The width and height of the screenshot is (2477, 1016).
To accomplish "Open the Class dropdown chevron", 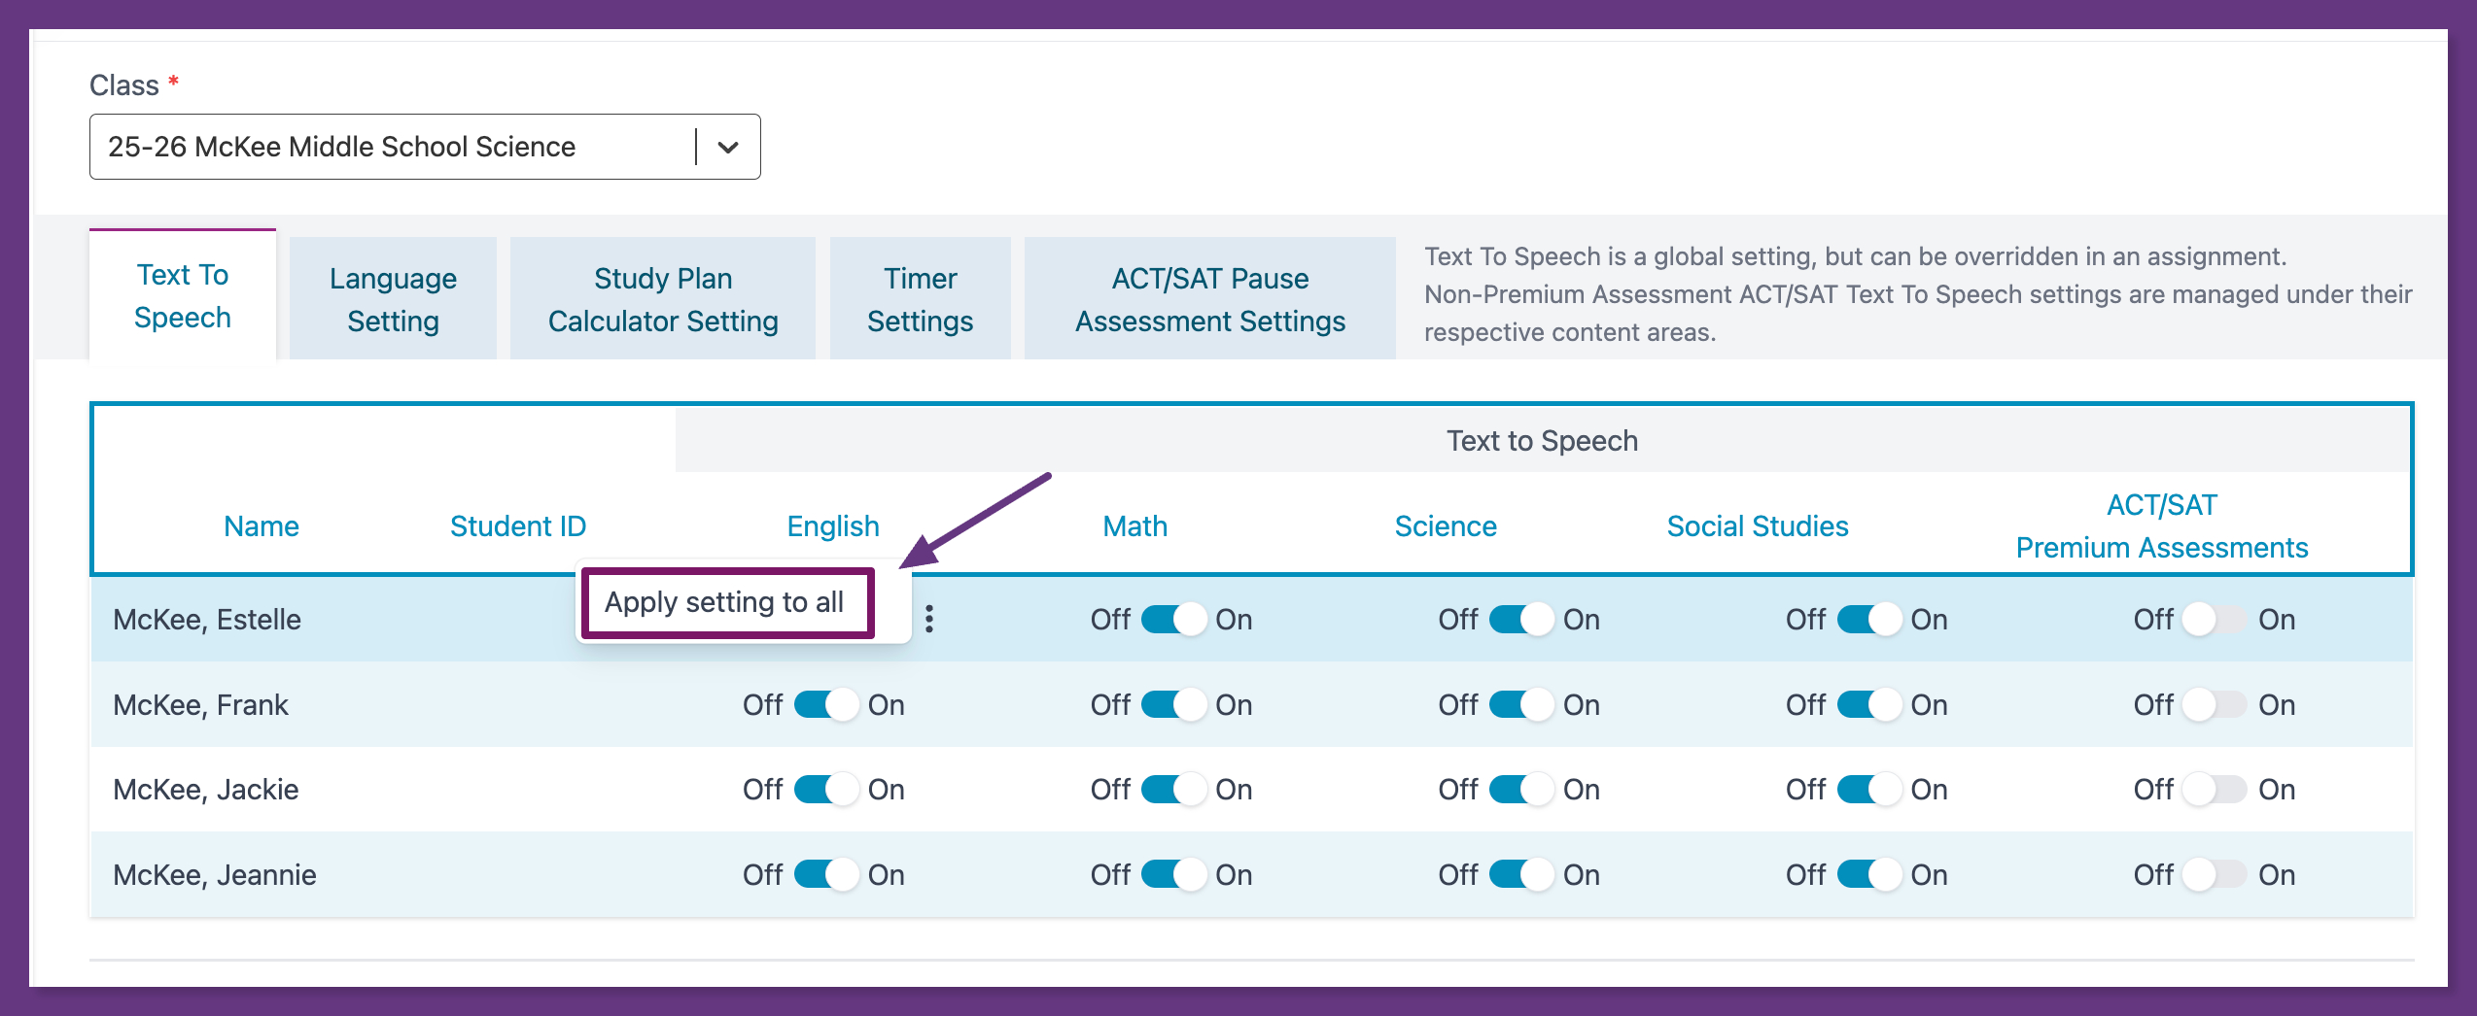I will [728, 148].
